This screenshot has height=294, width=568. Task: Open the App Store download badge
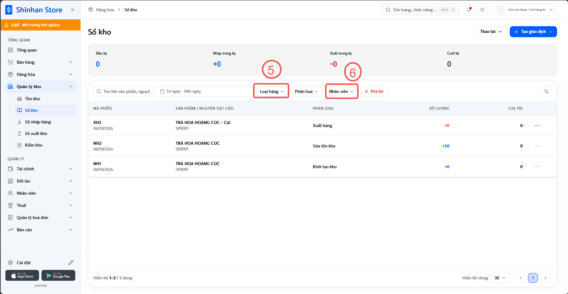point(22,275)
